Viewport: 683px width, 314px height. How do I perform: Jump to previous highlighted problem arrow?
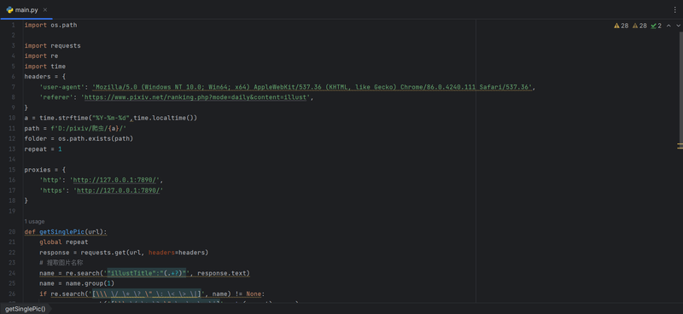[668, 26]
